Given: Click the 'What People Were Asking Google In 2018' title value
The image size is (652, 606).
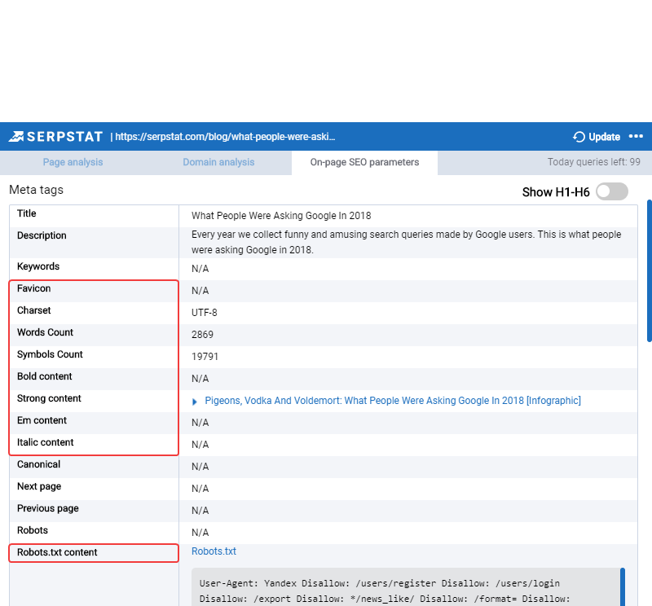Looking at the screenshot, I should (x=281, y=216).
